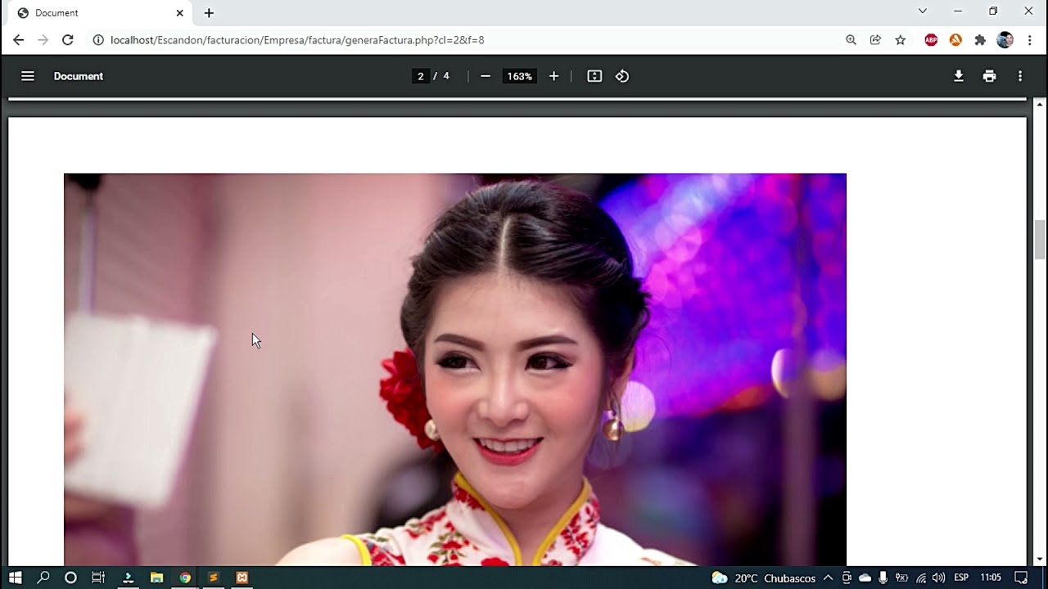Download the PDF document
The image size is (1048, 589).
pyautogui.click(x=959, y=76)
